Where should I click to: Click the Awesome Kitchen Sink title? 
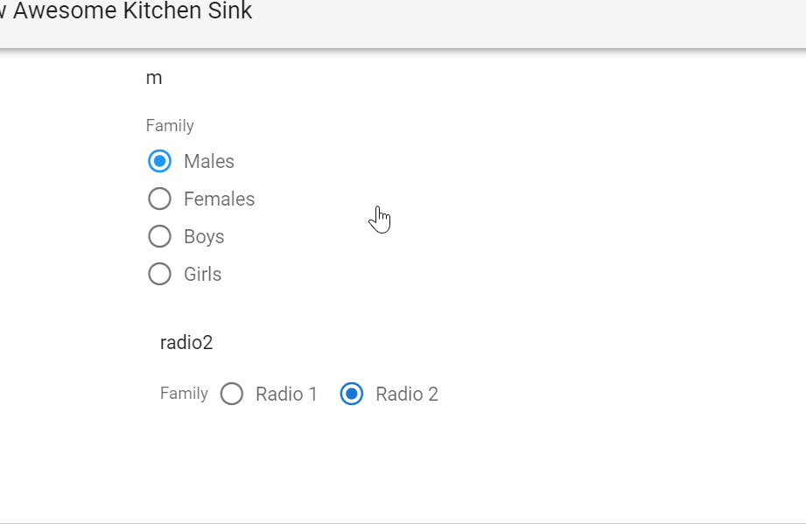tap(131, 12)
